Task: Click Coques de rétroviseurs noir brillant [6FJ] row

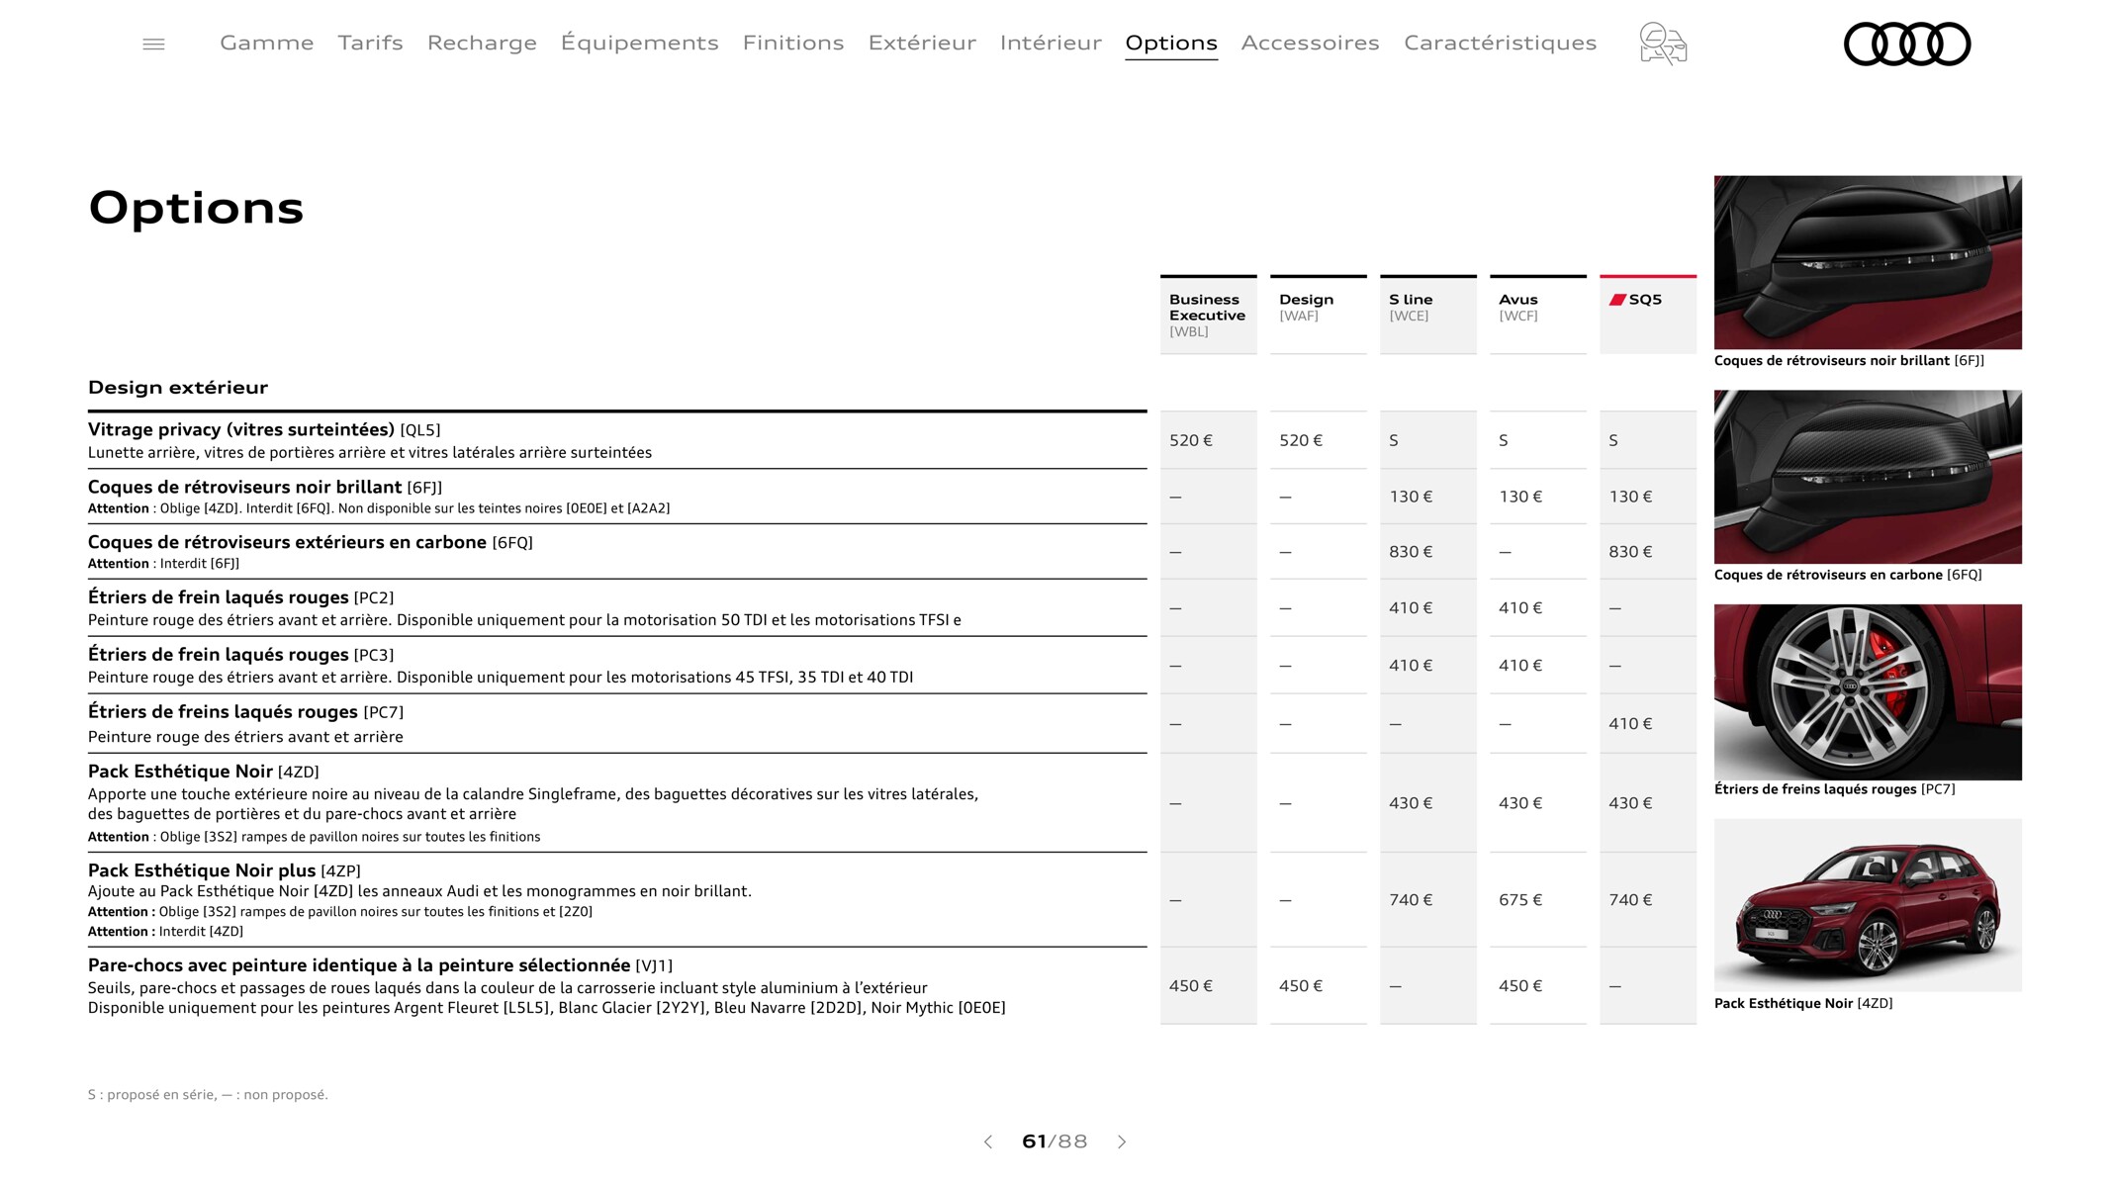Action: click(x=617, y=497)
